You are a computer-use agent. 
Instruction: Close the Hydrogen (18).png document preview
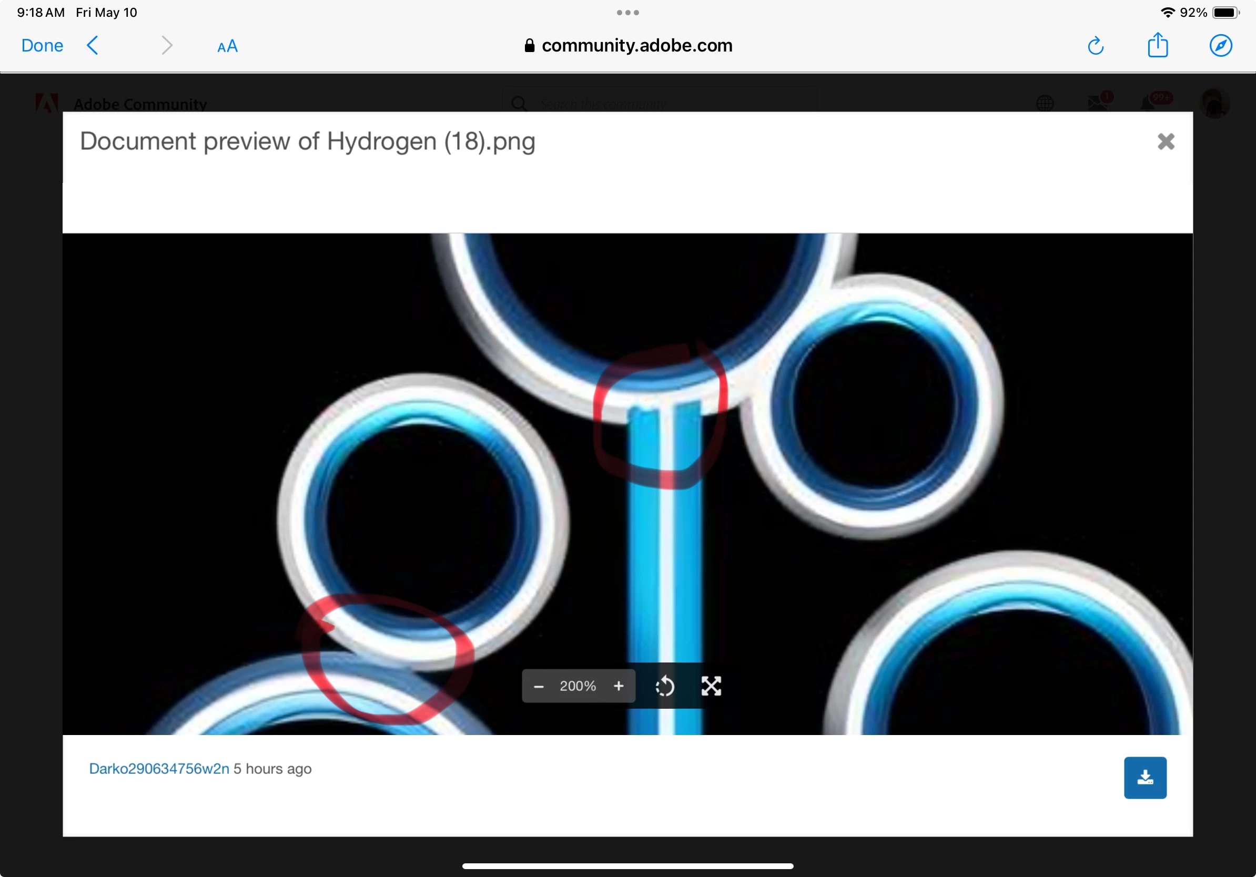(1166, 141)
